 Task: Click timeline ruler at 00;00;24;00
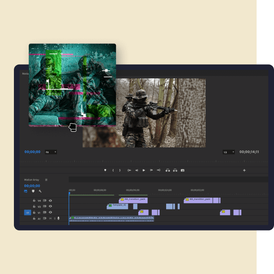pos(165,190)
